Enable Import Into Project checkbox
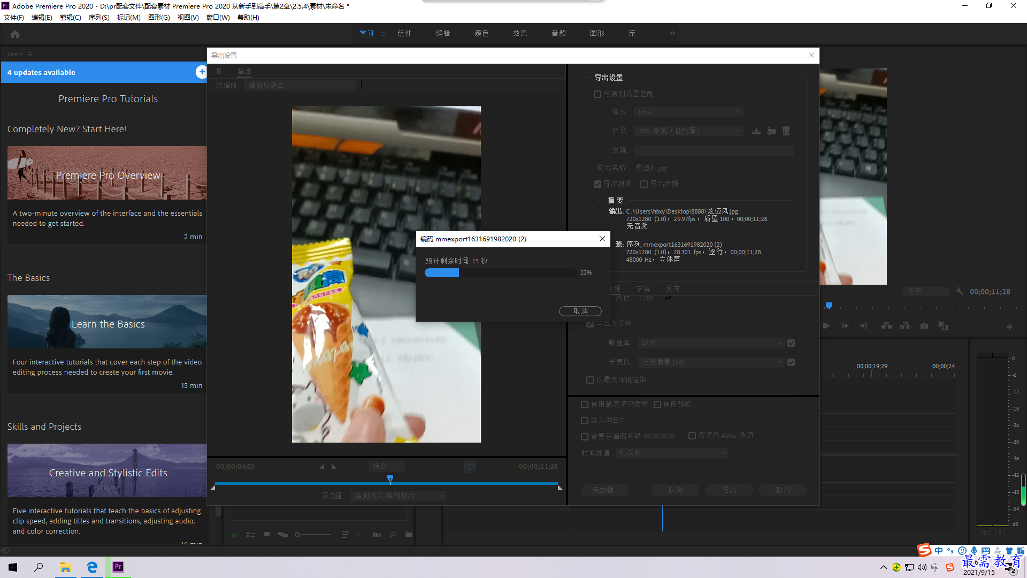Screen dimensions: 1027x578 coord(585,421)
